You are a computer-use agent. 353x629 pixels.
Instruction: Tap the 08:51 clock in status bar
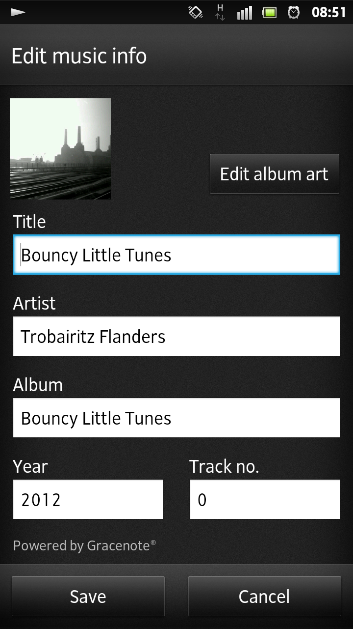(329, 12)
